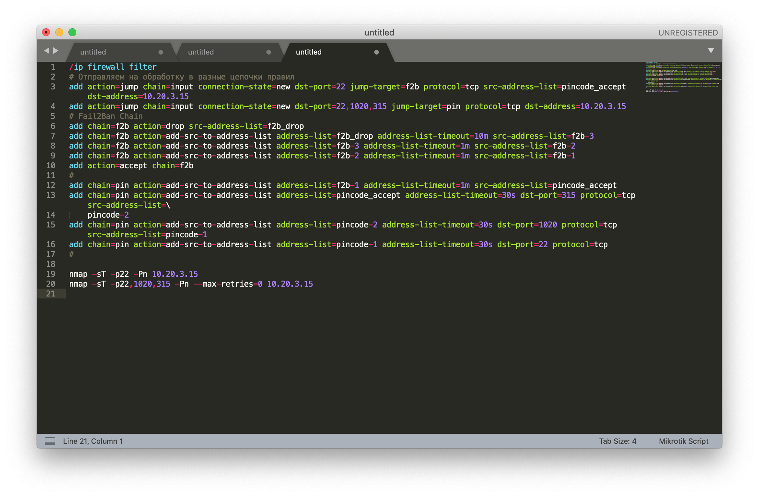Place cursor on the nmap -sT -p22 -Pn line
The image size is (759, 497).
point(133,274)
